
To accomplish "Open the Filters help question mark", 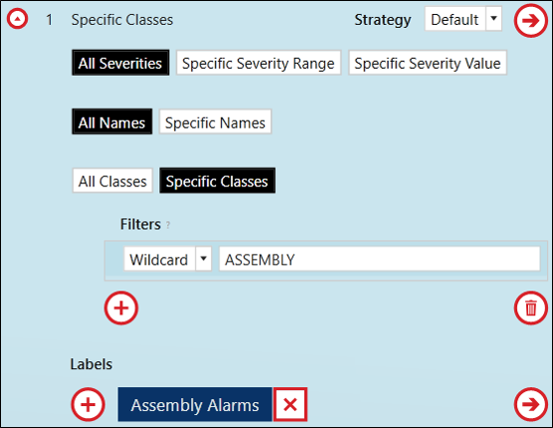I will (168, 225).
